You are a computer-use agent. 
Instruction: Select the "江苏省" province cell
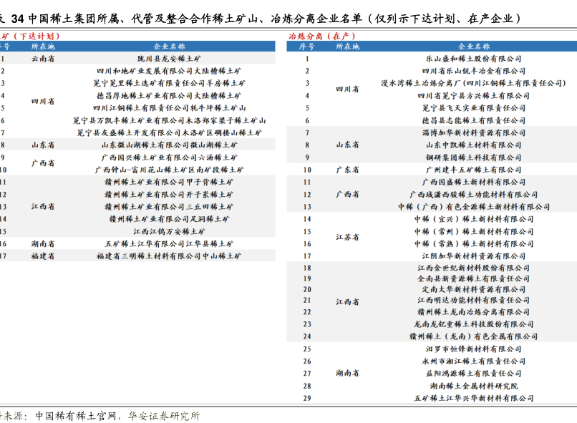(x=347, y=237)
